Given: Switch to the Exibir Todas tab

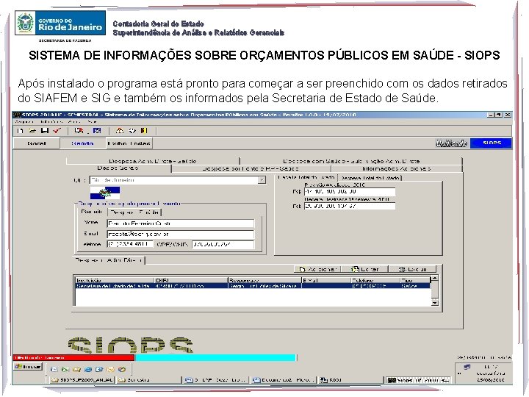Looking at the screenshot, I should click(129, 143).
